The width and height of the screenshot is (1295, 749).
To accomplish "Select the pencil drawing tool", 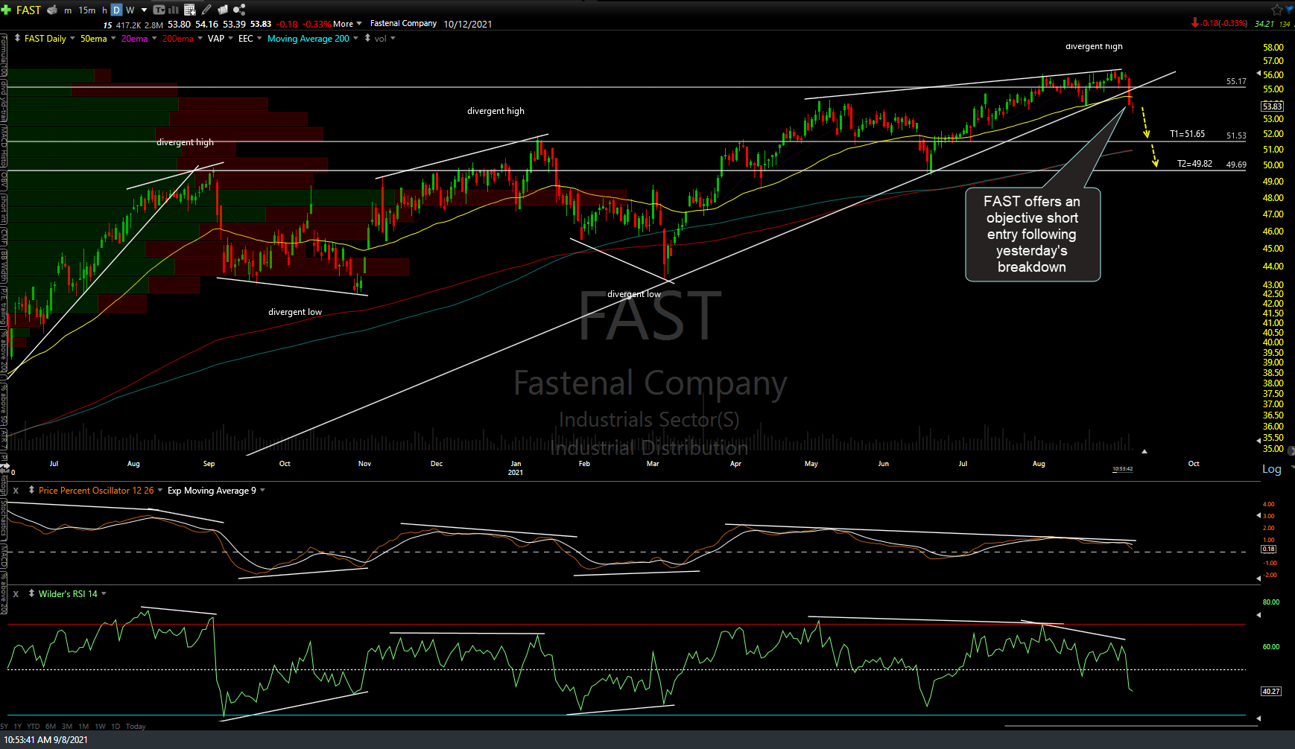I will (x=206, y=10).
